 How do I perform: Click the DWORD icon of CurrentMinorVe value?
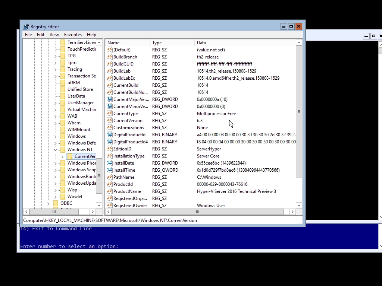tap(110, 106)
